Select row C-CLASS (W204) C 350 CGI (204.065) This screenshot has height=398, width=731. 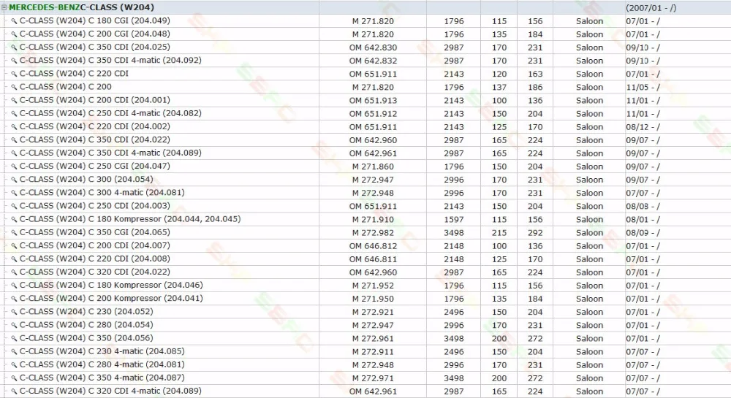tap(365, 232)
